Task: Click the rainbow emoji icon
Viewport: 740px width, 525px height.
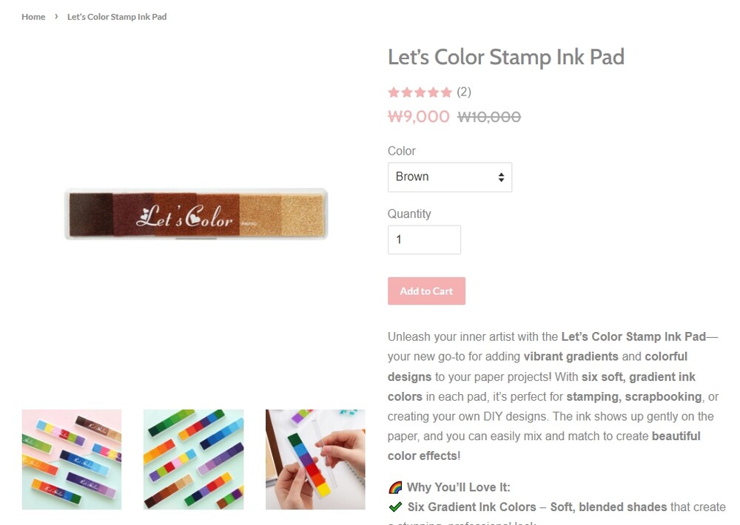Action: point(395,487)
